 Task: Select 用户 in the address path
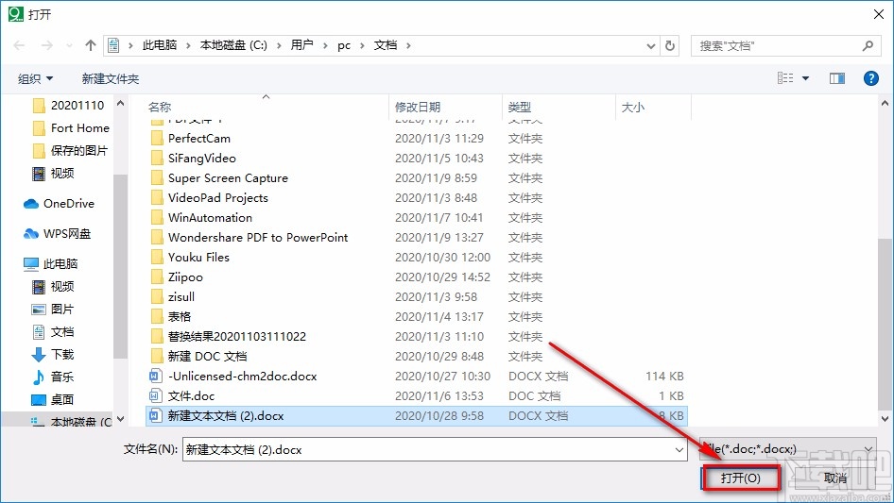[x=301, y=45]
